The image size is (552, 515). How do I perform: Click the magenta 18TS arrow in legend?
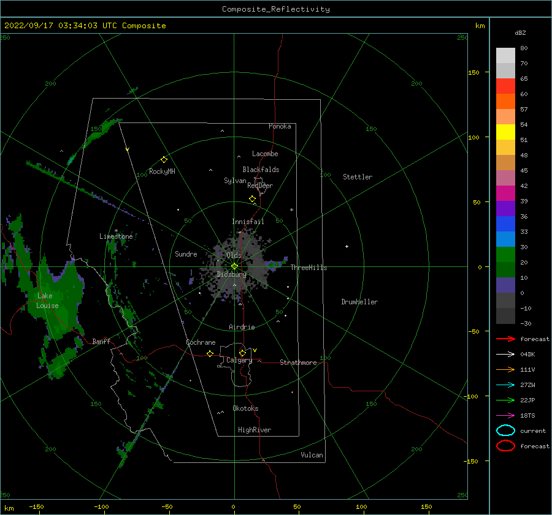point(505,416)
